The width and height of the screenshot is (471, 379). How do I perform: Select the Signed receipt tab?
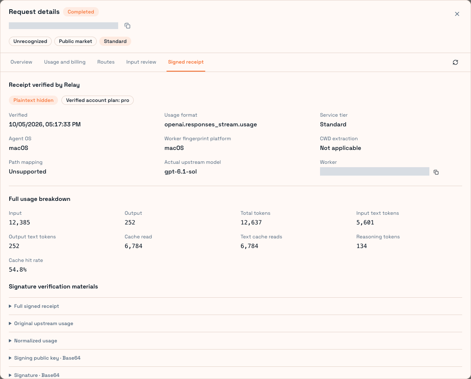point(185,62)
